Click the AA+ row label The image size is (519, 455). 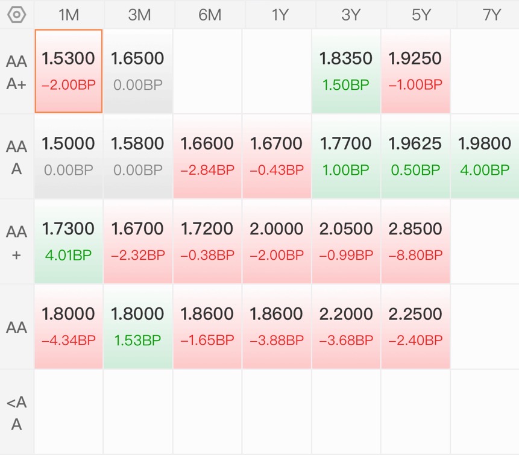pyautogui.click(x=16, y=242)
